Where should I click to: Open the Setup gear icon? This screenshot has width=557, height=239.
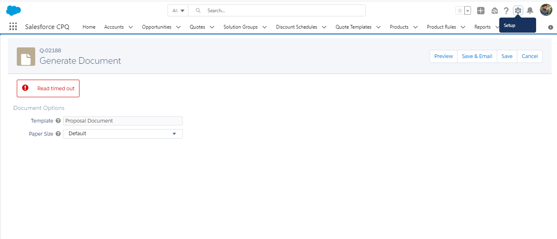pos(518,11)
